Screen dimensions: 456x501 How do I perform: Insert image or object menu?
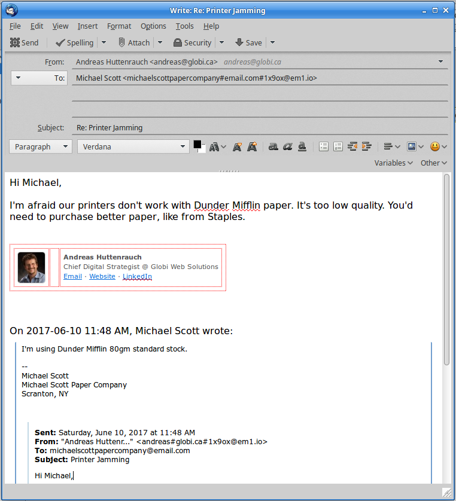pyautogui.click(x=415, y=146)
